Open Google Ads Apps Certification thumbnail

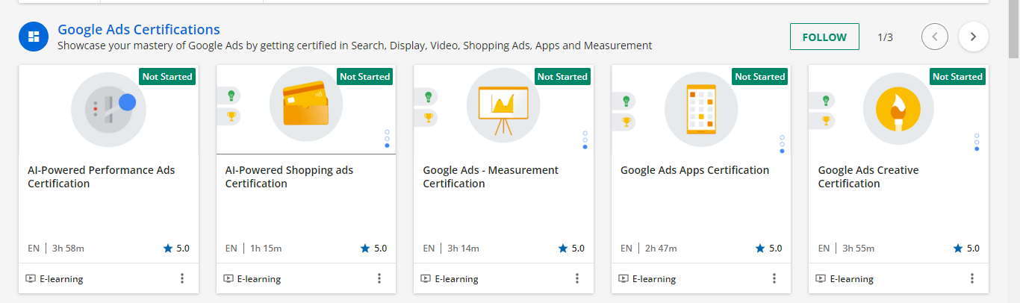click(x=701, y=109)
